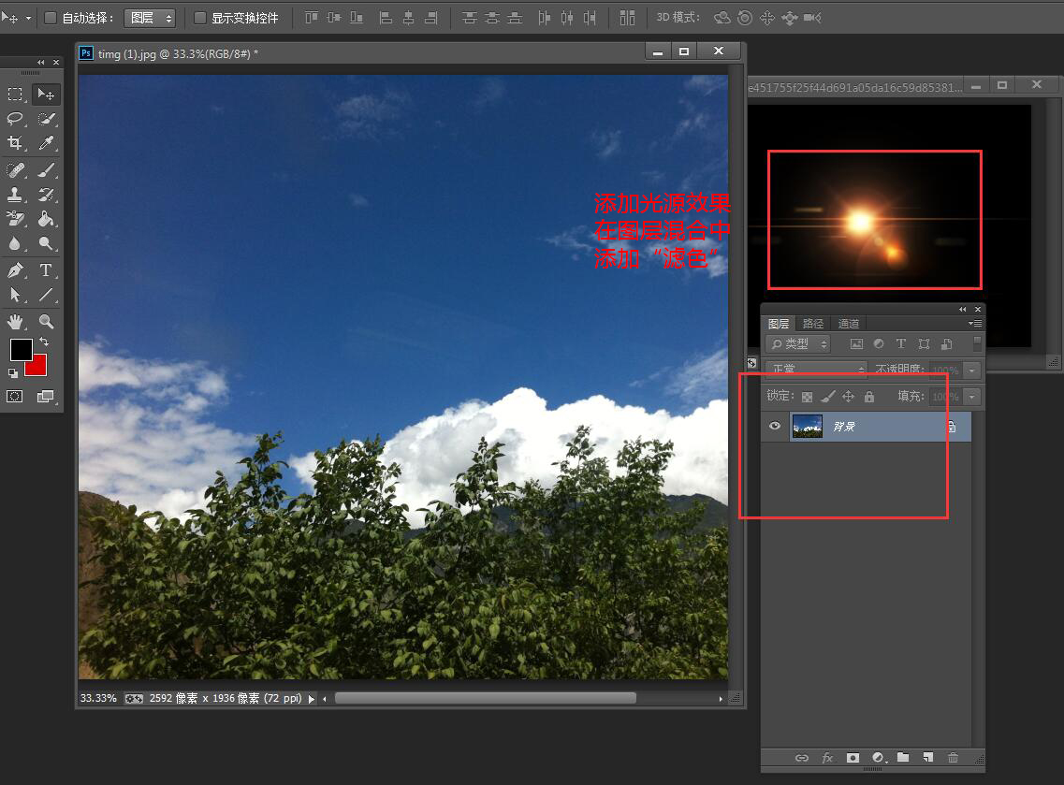Open status bar info arrow menu

312,699
